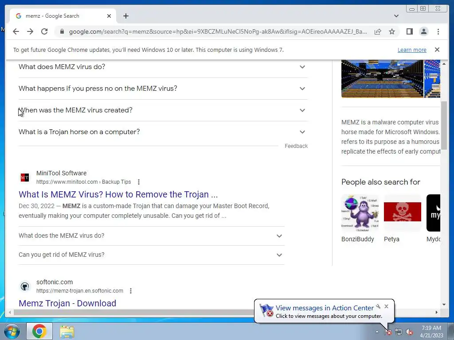Image resolution: width=454 pixels, height=340 pixels.
Task: Click the horizontal scrollbar right arrow
Action: (437, 312)
